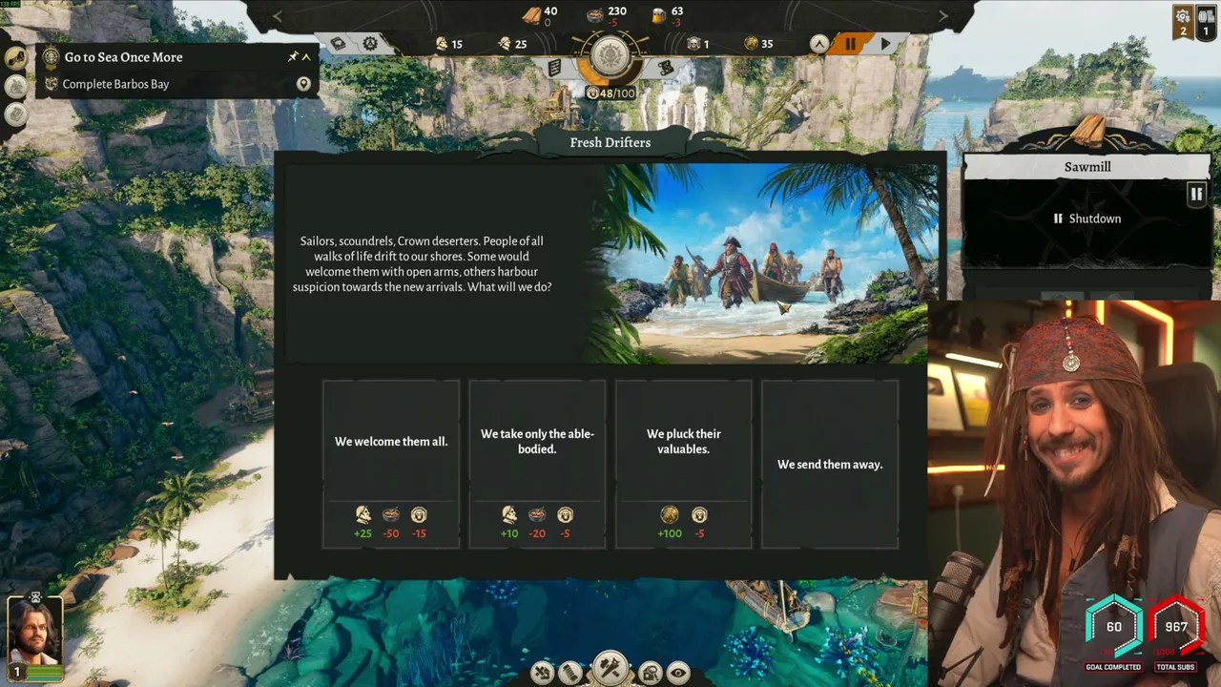Click the central compass medallion
Screen dimensions: 1221x687
coord(610,55)
